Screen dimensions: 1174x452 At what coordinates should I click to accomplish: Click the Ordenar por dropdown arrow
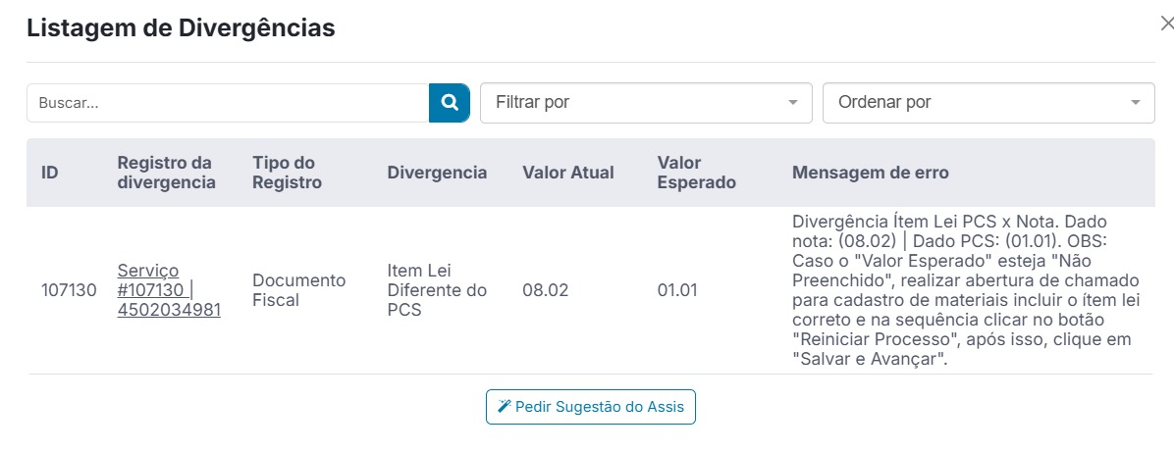(1136, 103)
